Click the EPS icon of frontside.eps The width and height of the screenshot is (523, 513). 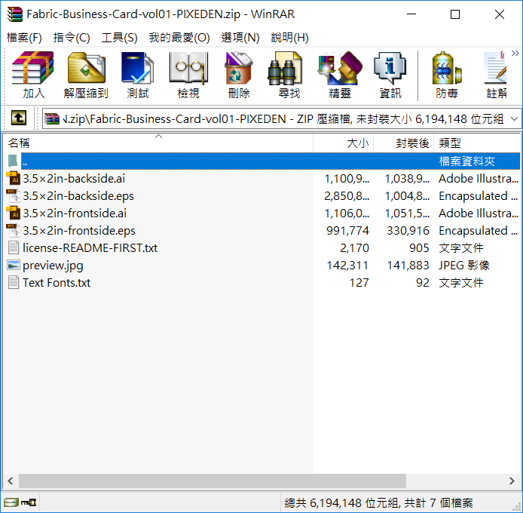(14, 230)
